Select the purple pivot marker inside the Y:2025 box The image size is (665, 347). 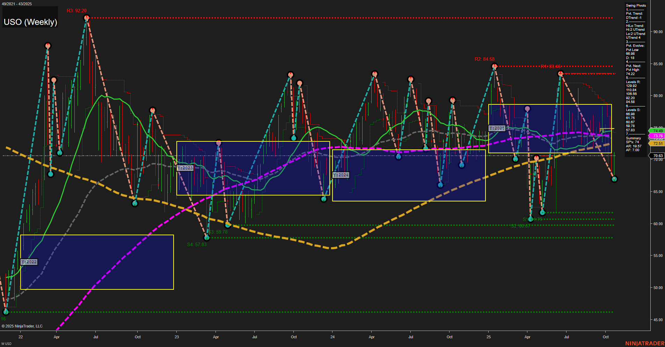pos(527,109)
